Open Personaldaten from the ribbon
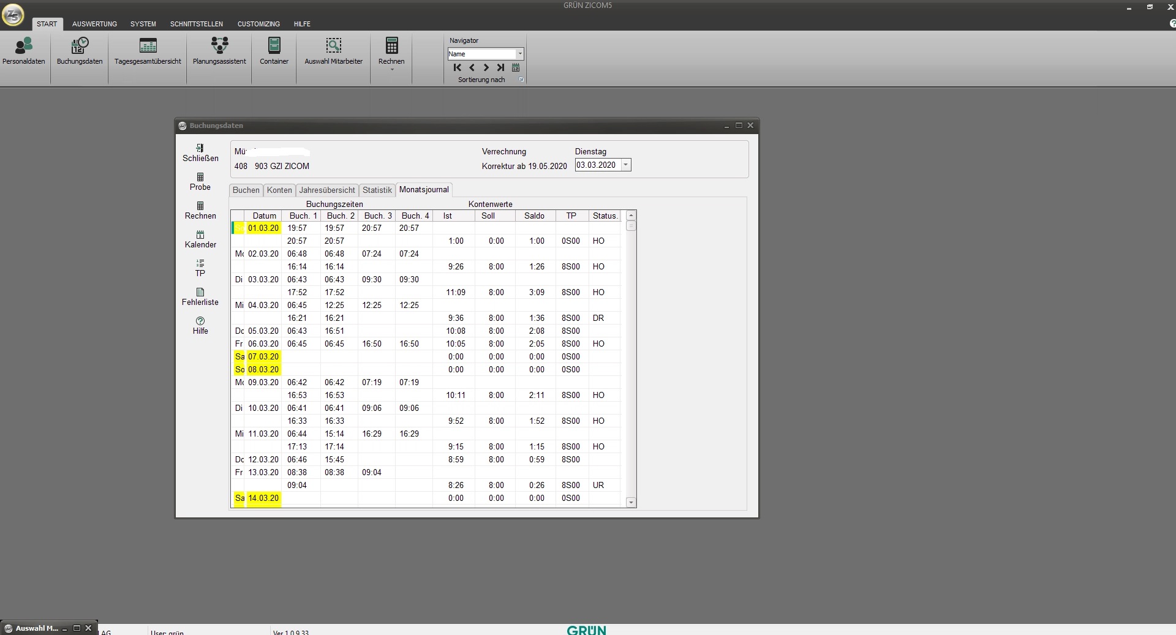This screenshot has height=635, width=1176. point(23,51)
